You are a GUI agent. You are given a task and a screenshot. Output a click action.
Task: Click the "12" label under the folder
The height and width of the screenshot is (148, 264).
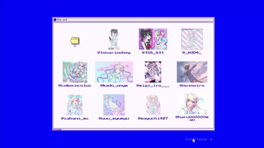[x=75, y=46]
